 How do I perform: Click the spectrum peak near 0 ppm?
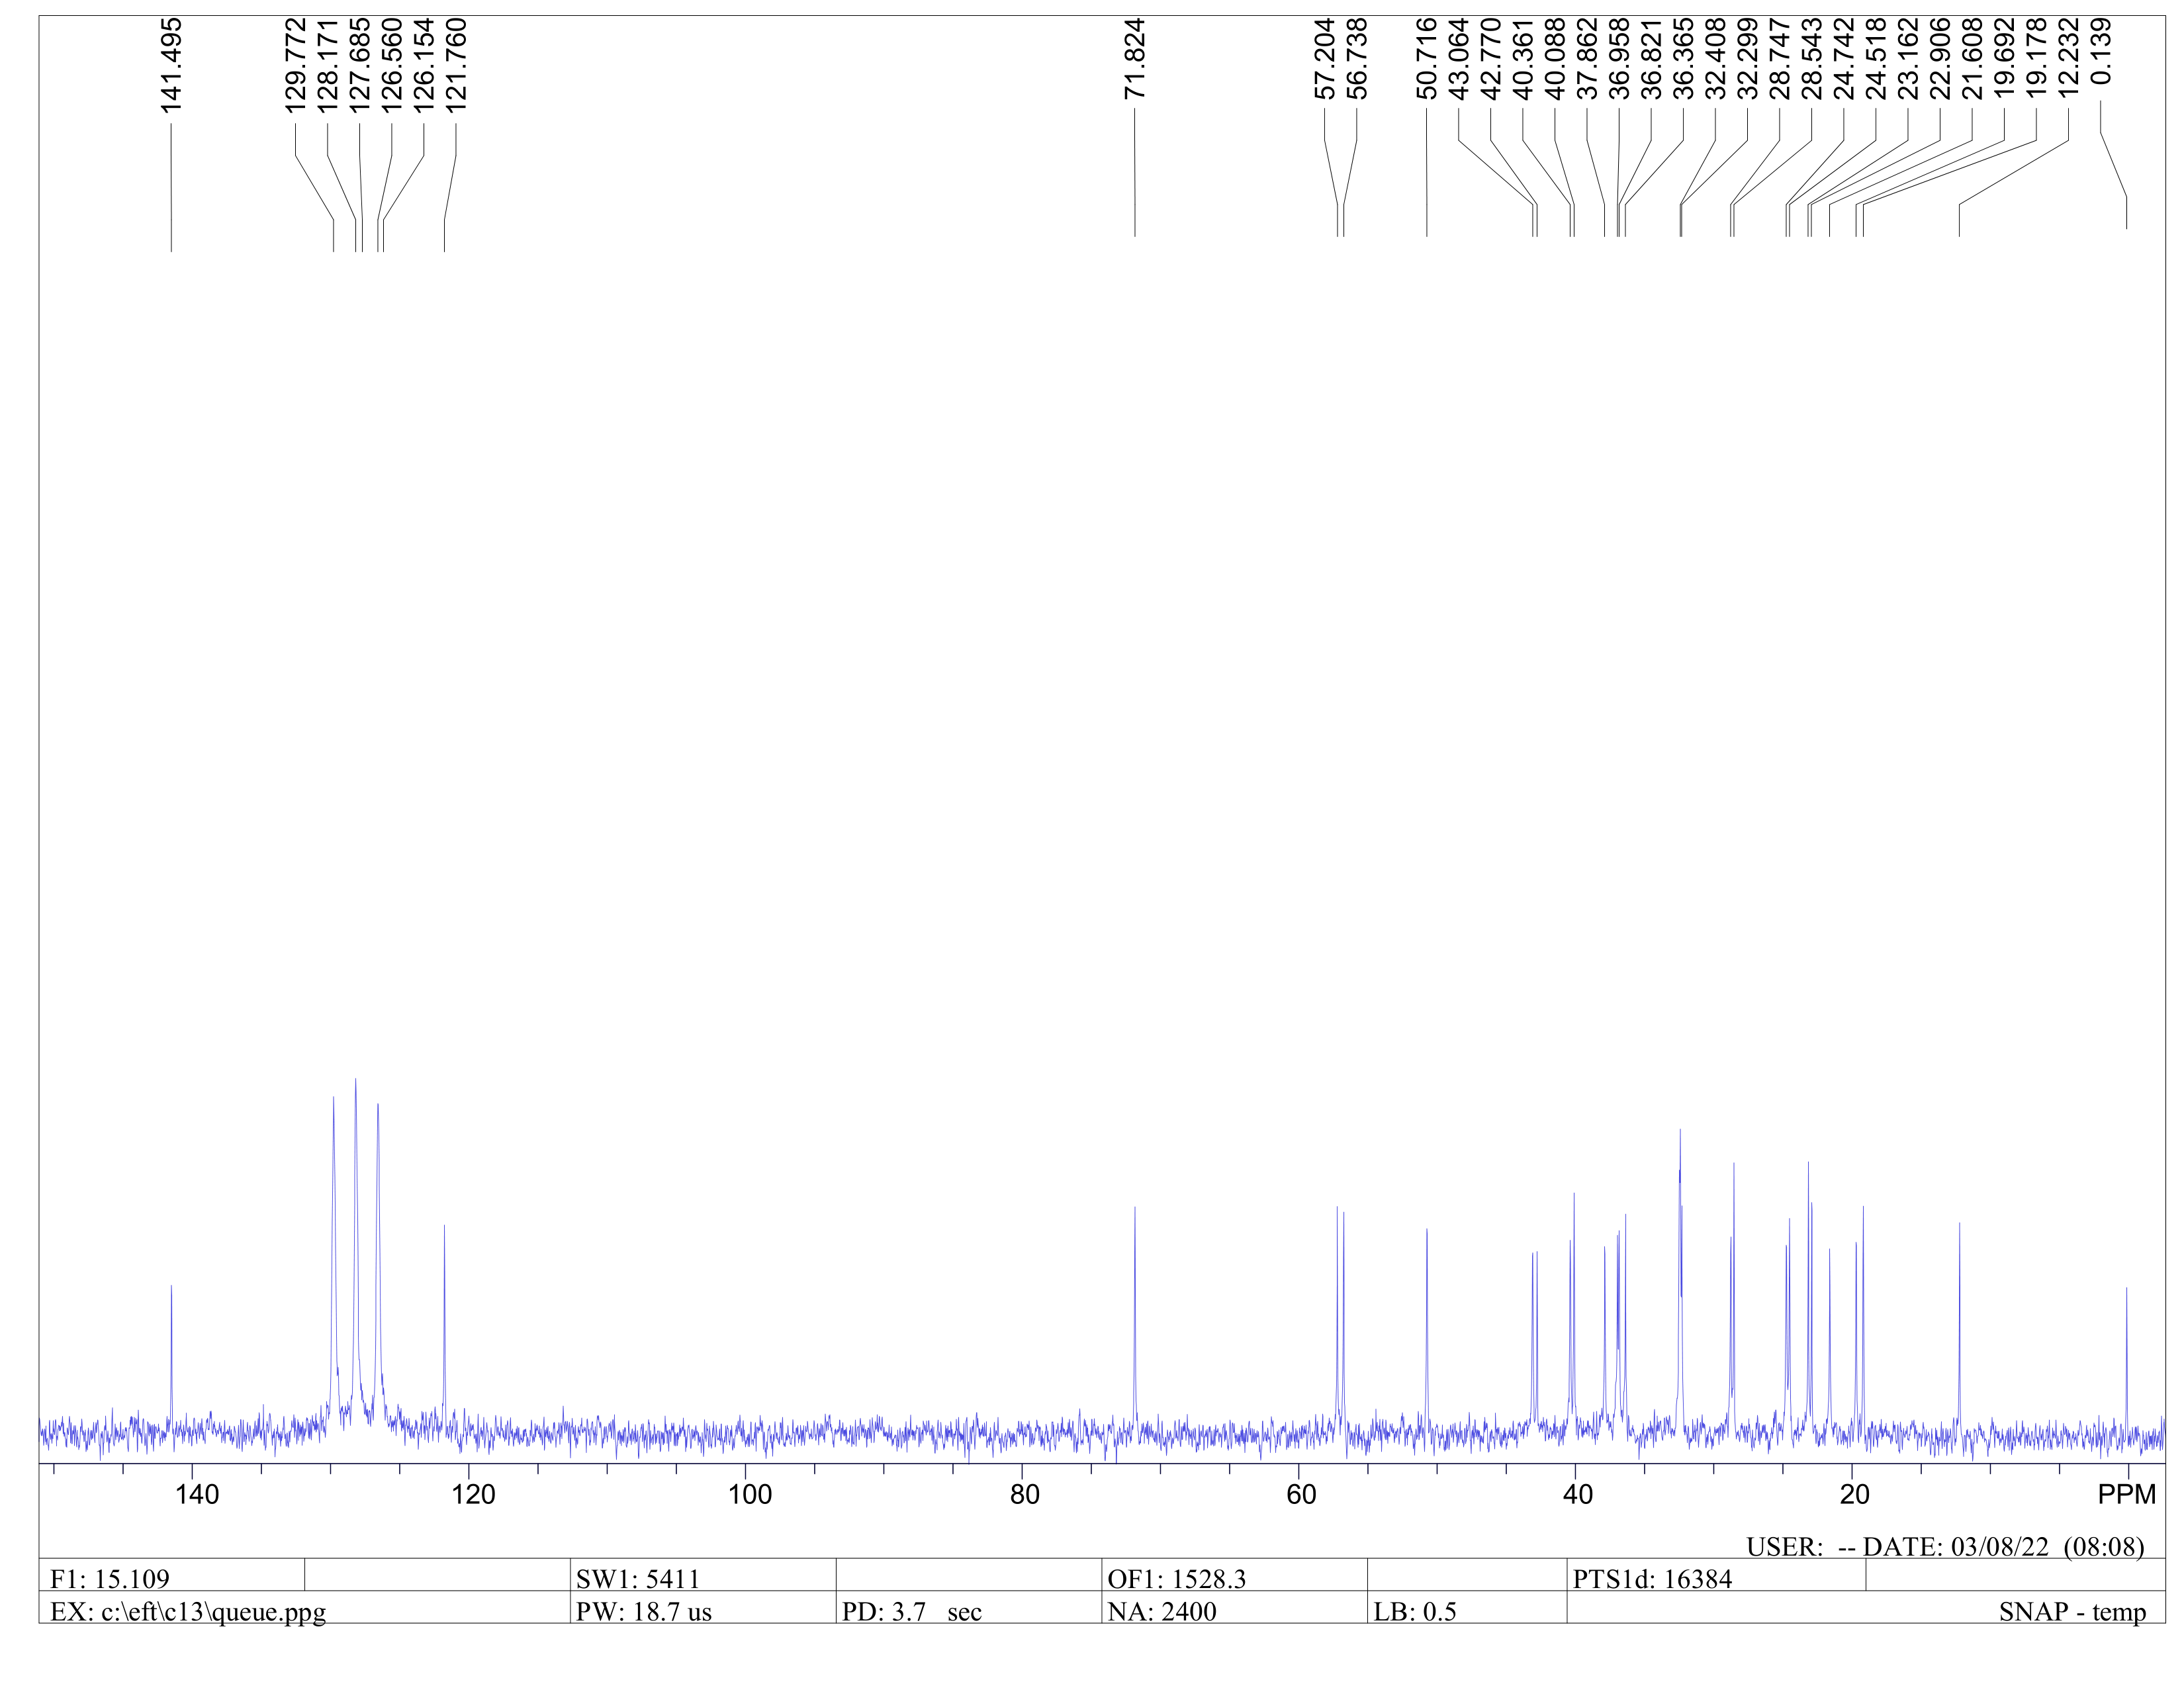pyautogui.click(x=2126, y=1360)
